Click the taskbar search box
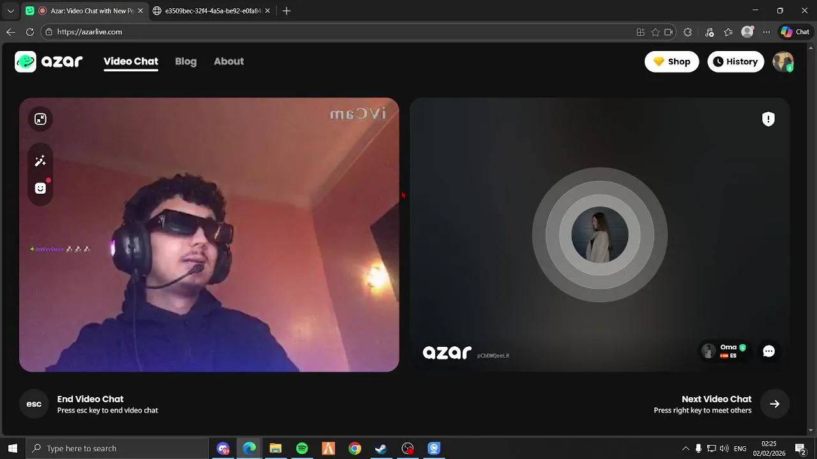817x459 pixels. click(x=117, y=448)
